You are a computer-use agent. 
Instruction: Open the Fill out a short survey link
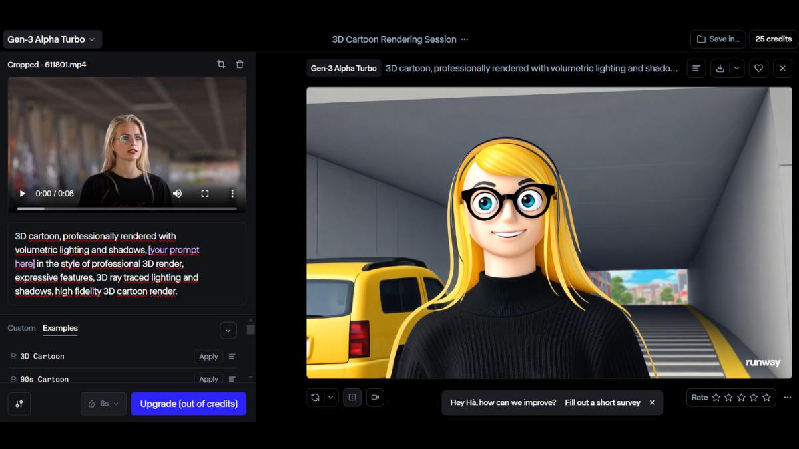[603, 402]
